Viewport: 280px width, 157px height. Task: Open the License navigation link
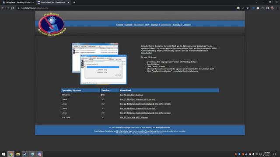[x=186, y=24]
